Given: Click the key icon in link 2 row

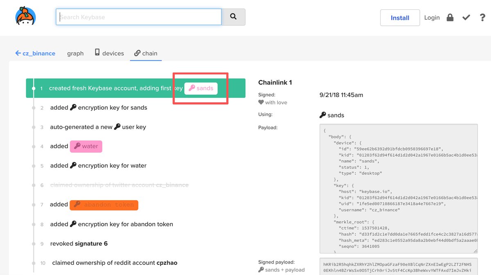Looking at the screenshot, I should pyautogui.click(x=73, y=107).
